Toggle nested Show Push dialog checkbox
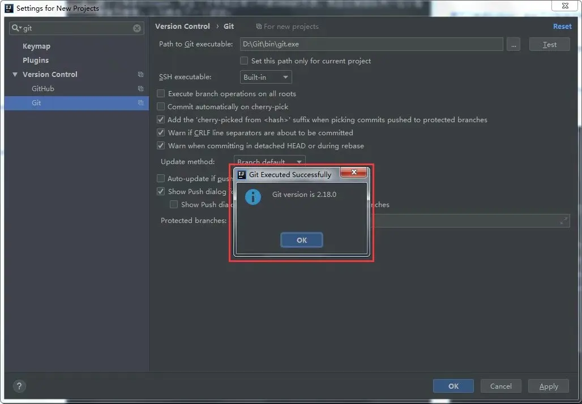Image resolution: width=582 pixels, height=404 pixels. tap(174, 204)
